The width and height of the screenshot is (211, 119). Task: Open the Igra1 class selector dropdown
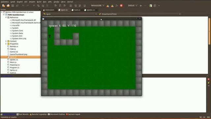[x=70, y=14]
